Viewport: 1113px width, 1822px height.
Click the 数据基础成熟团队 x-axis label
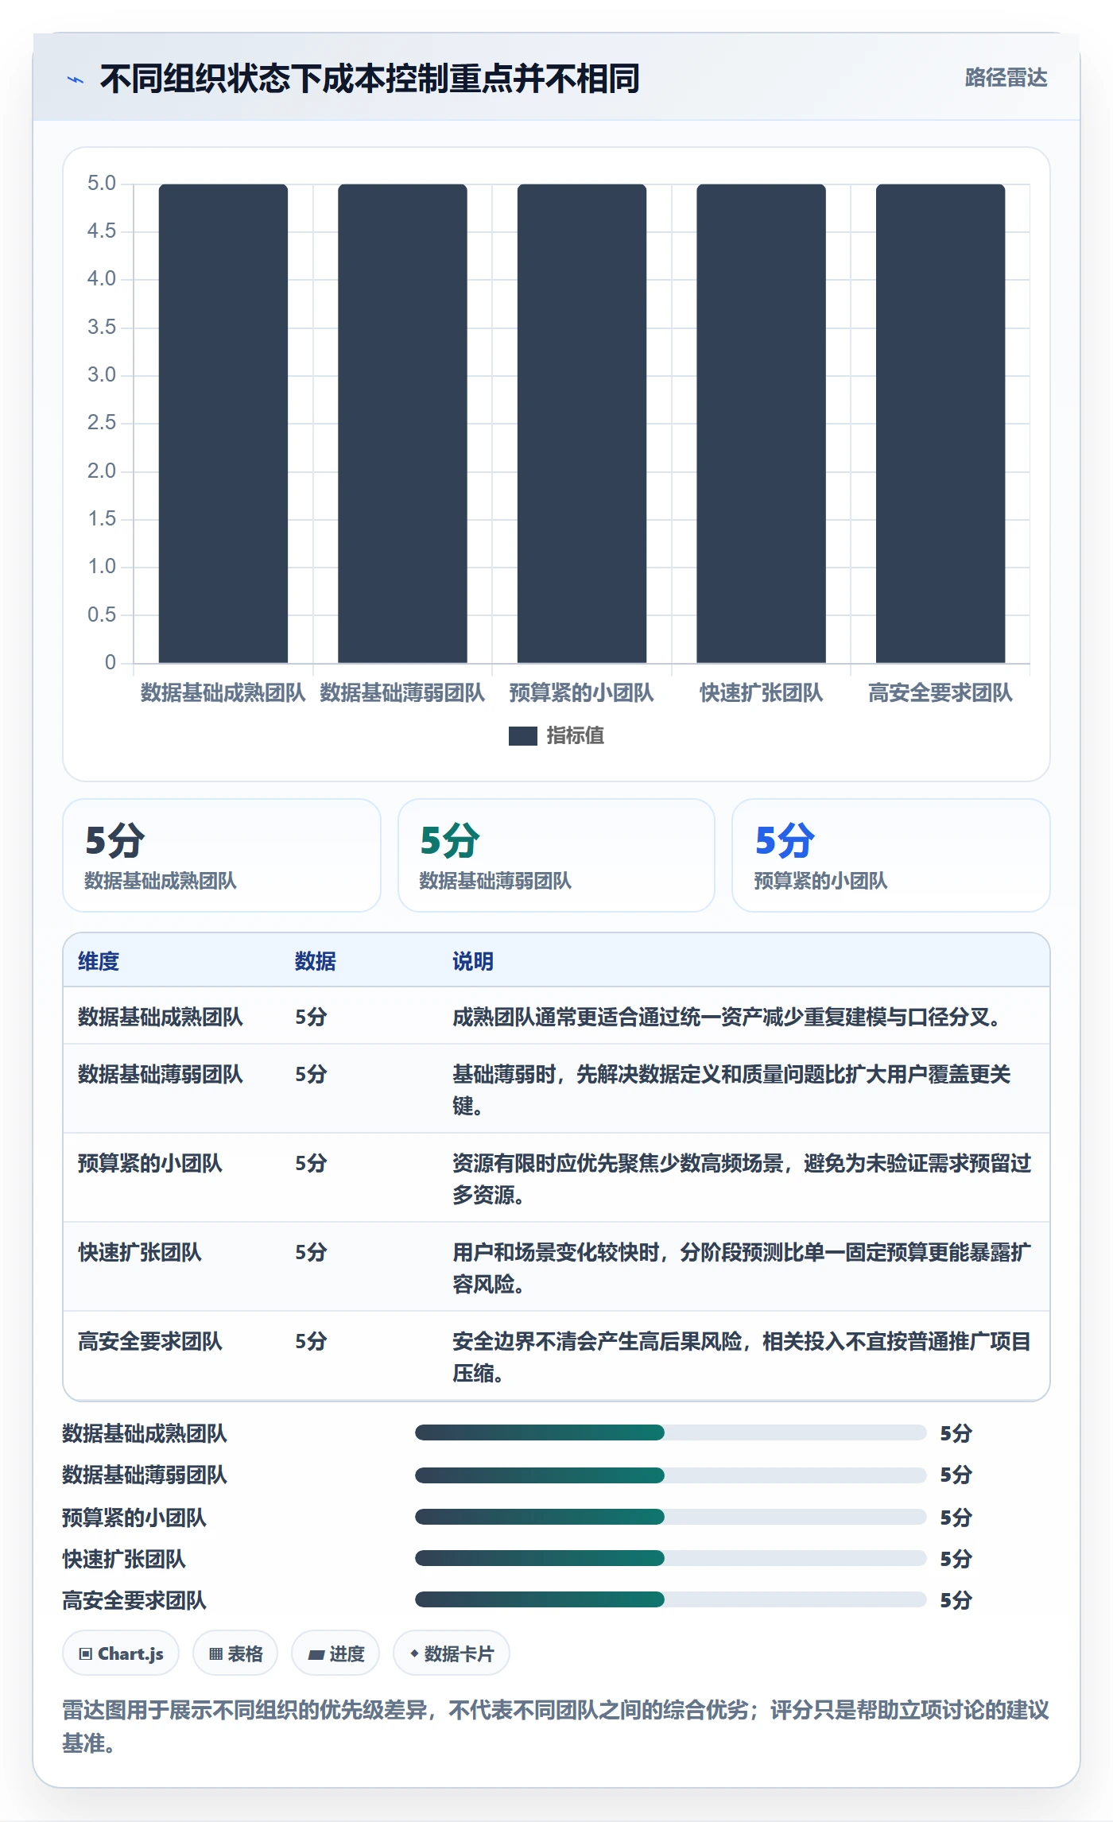(x=223, y=693)
